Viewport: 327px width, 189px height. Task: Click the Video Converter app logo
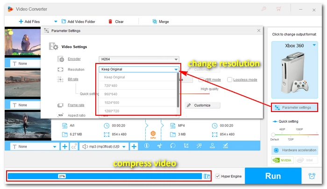(x=10, y=9)
